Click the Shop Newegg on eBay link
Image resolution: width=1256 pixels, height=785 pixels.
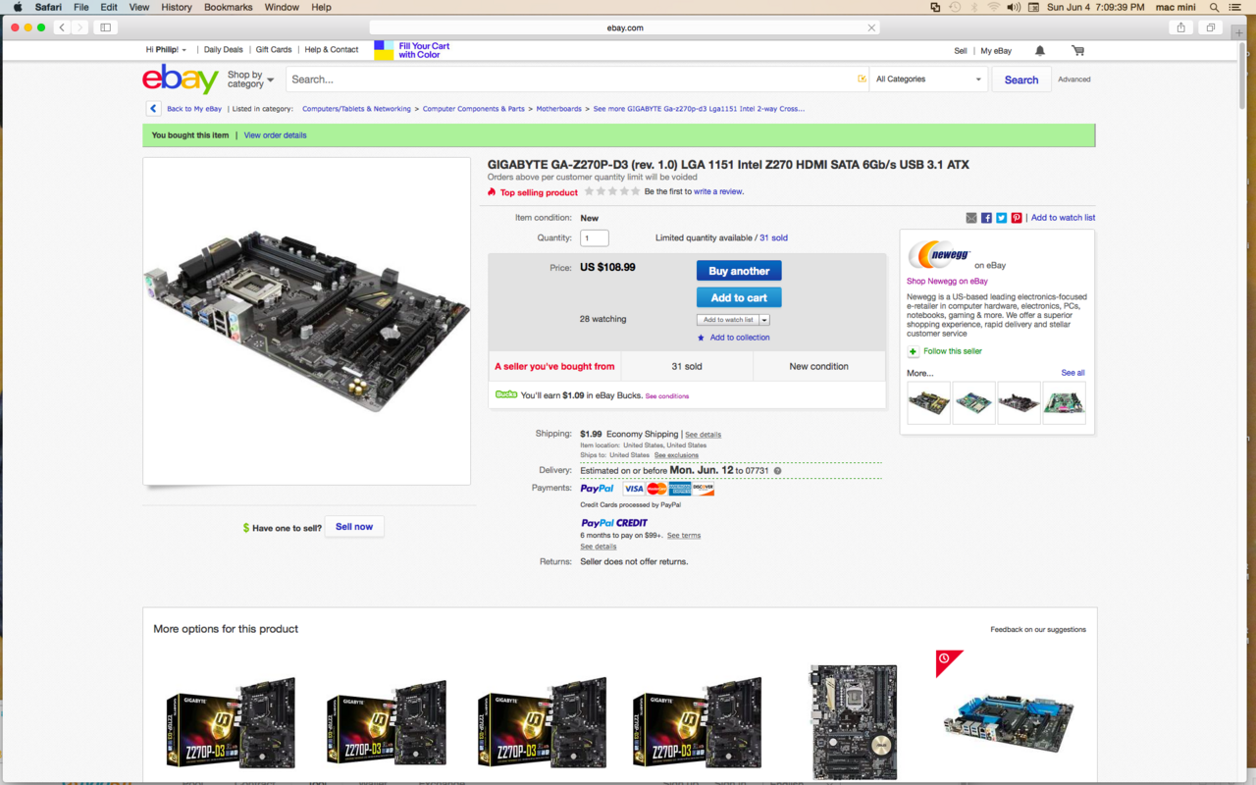pyautogui.click(x=947, y=282)
